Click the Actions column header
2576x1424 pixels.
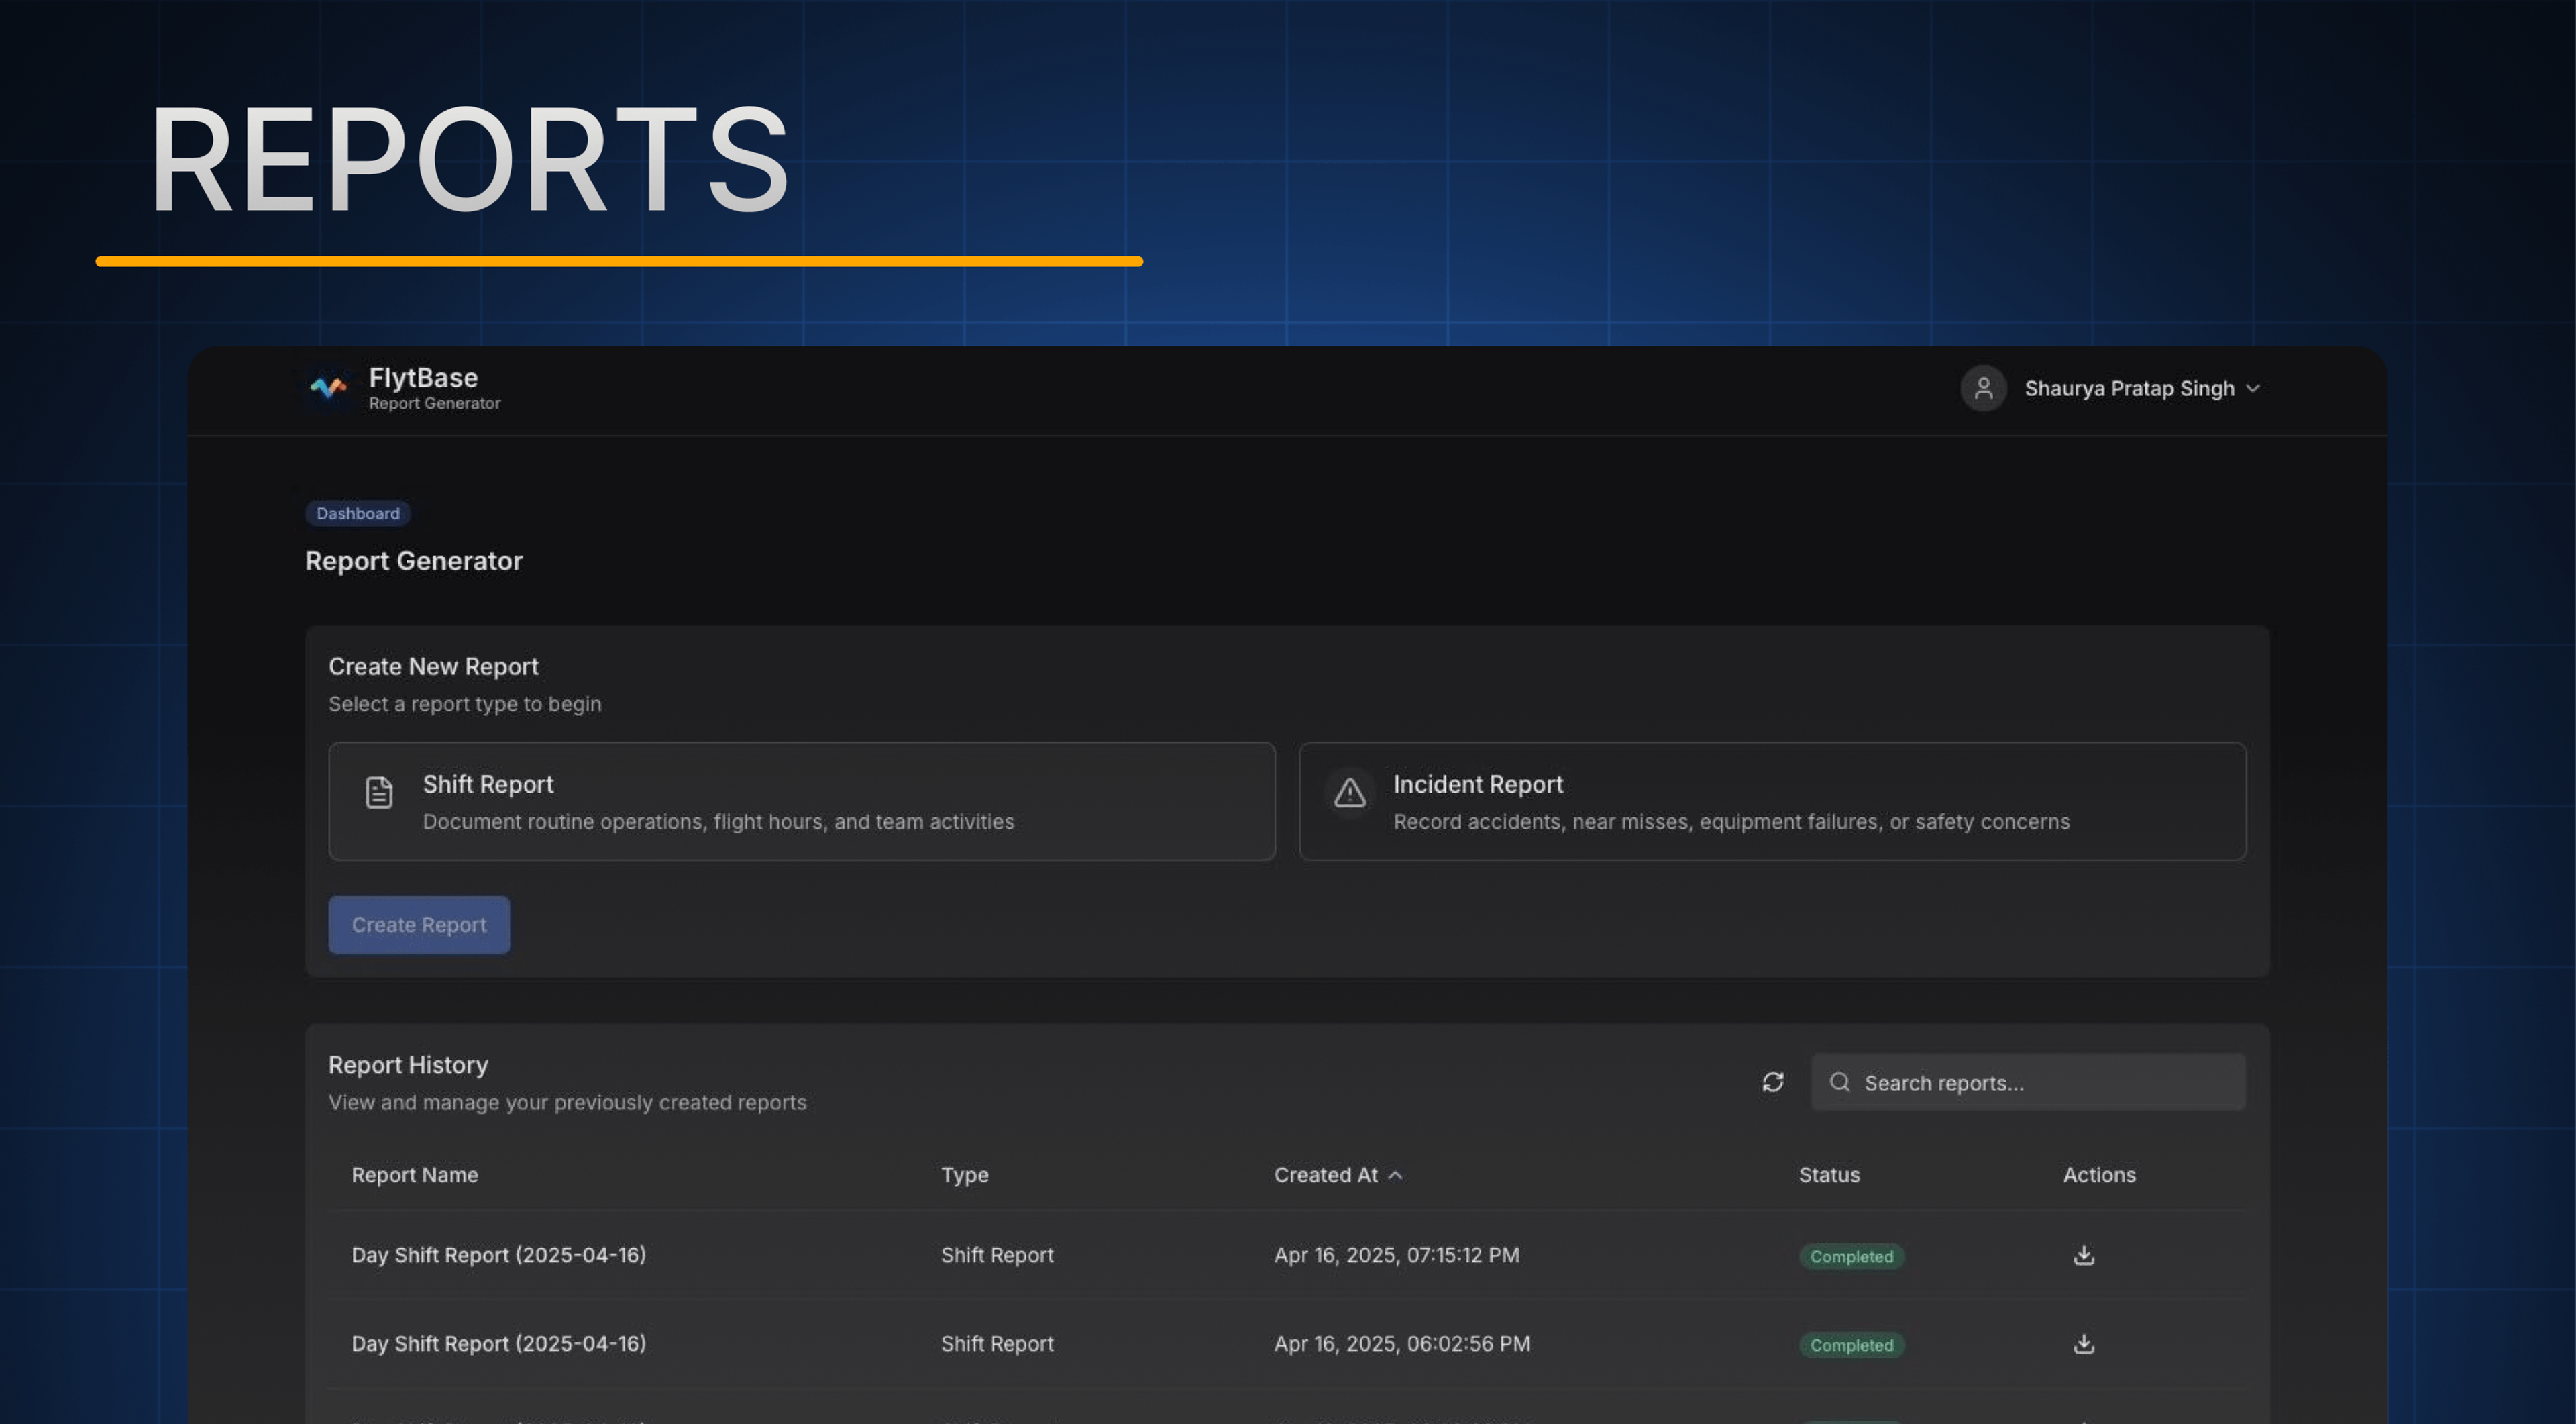click(x=2099, y=1175)
